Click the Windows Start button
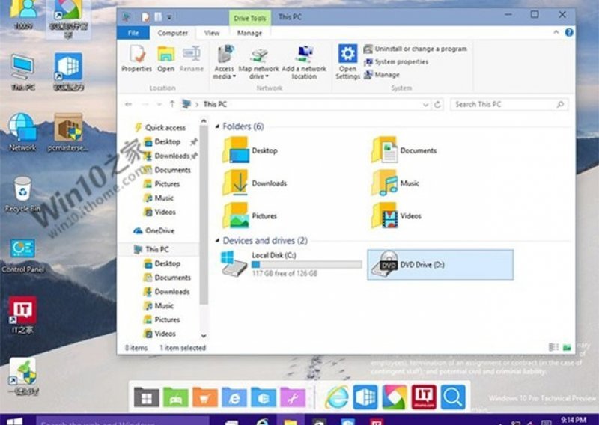Viewport: 599px width, 425px height. [15, 421]
